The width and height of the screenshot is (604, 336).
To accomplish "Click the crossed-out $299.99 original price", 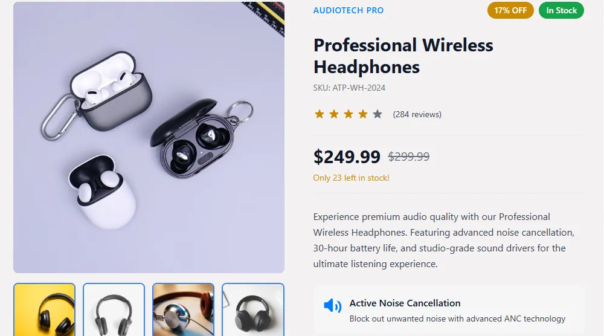I will coord(408,157).
